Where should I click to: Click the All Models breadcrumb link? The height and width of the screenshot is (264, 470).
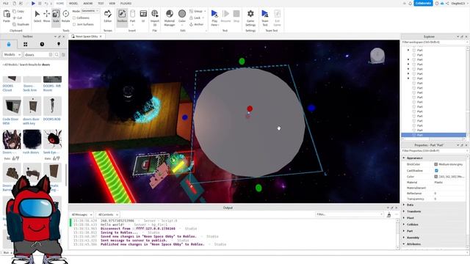pyautogui.click(x=10, y=65)
